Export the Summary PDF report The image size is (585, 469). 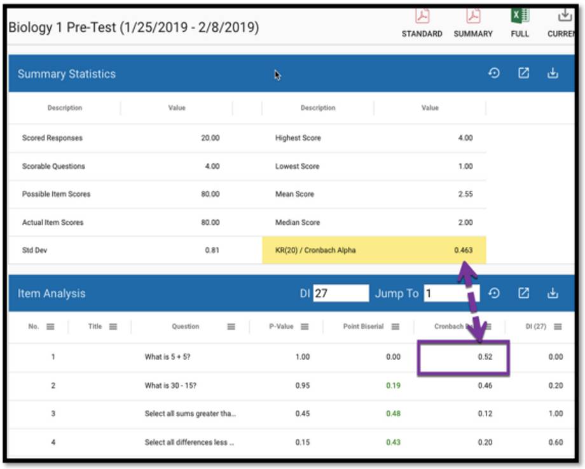472,17
